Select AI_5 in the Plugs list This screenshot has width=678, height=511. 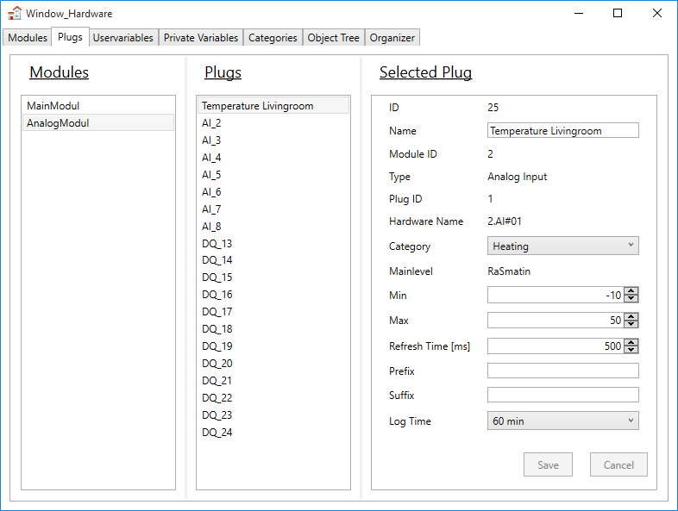(212, 175)
